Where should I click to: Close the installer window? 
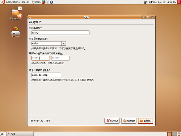pyautogui.click(x=152, y=17)
